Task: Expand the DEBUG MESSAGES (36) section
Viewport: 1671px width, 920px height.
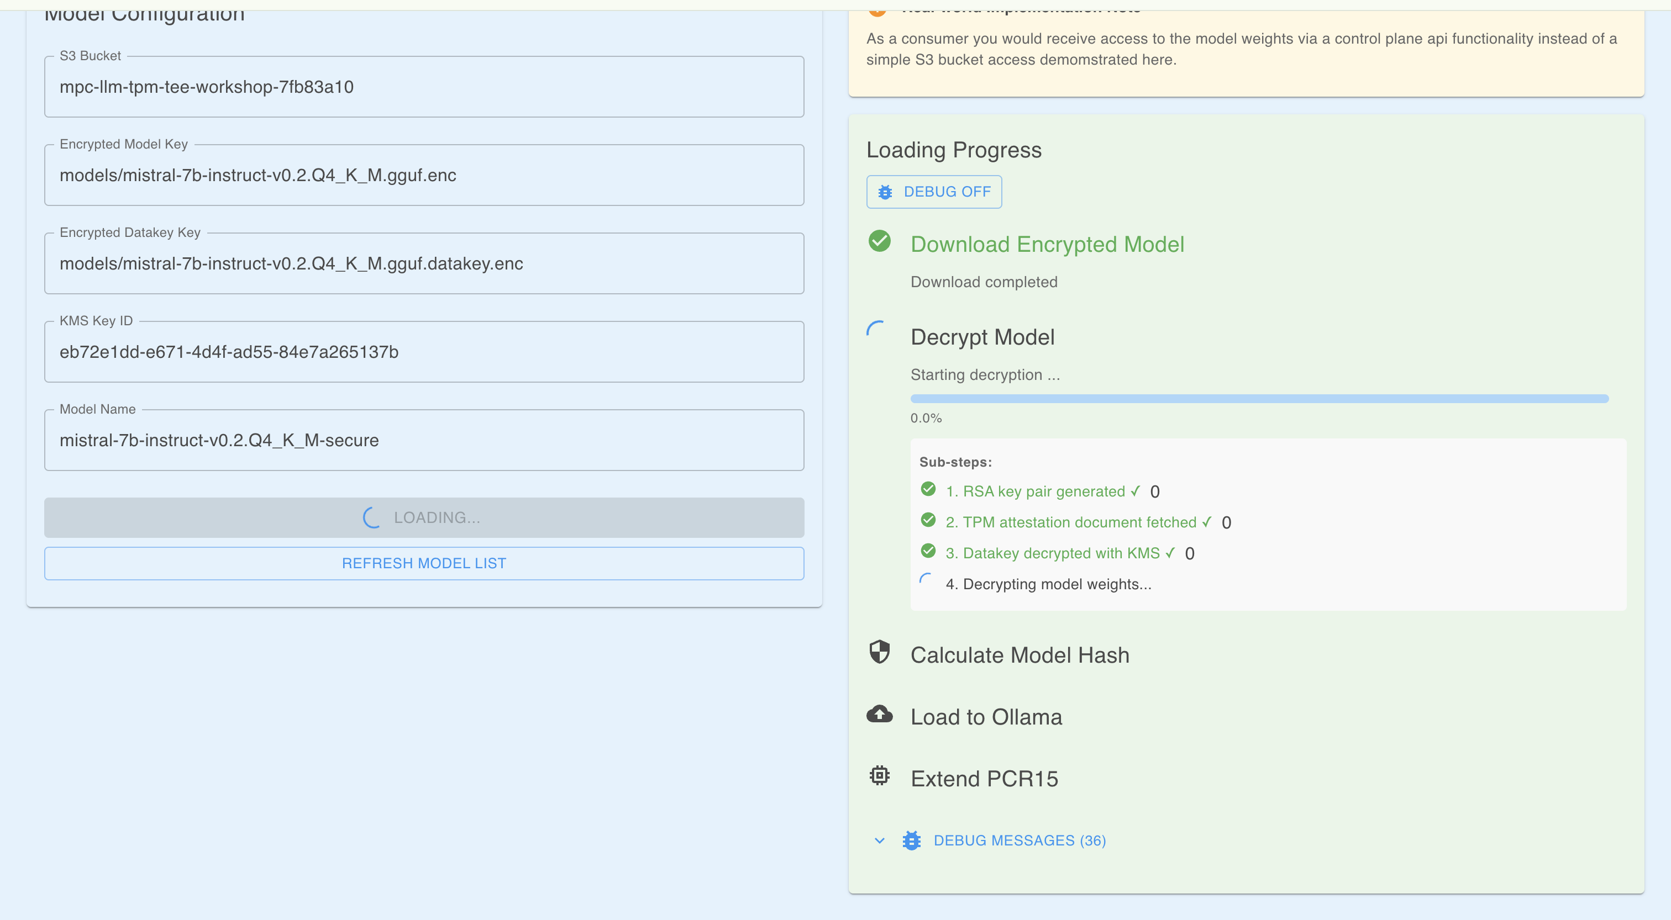Action: coord(1019,841)
